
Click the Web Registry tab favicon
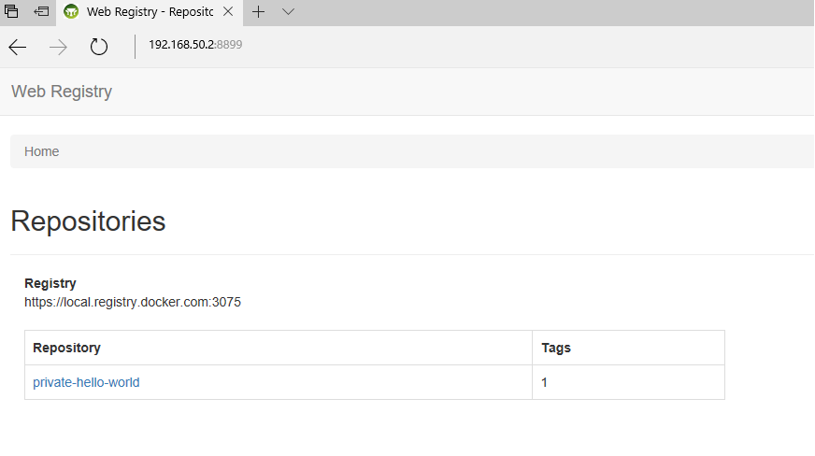[x=71, y=12]
